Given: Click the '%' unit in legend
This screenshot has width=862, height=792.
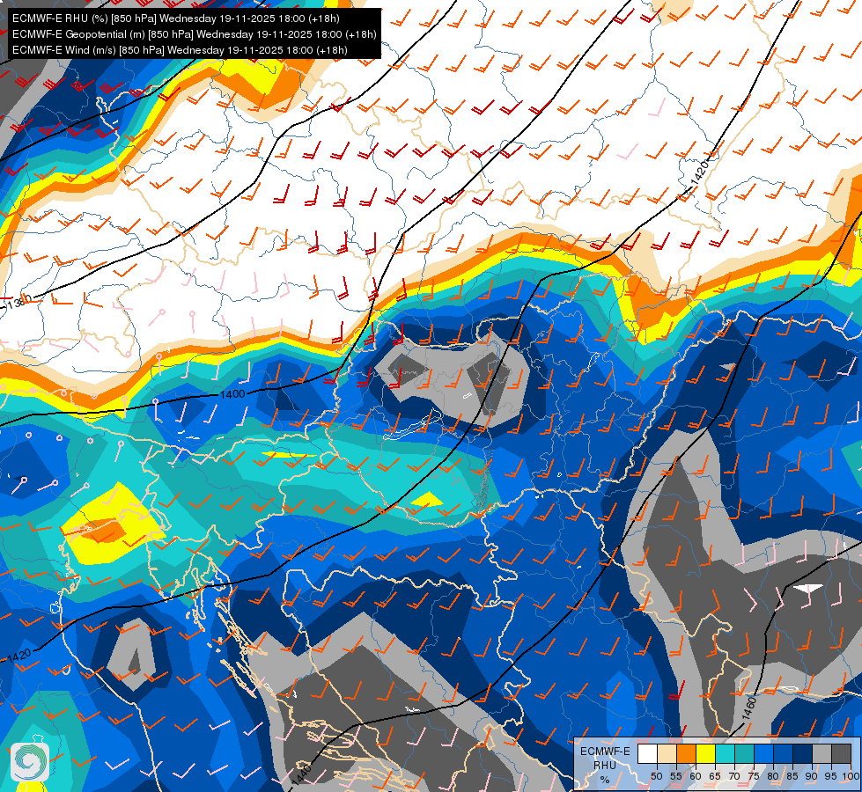Looking at the screenshot, I should 605,780.
